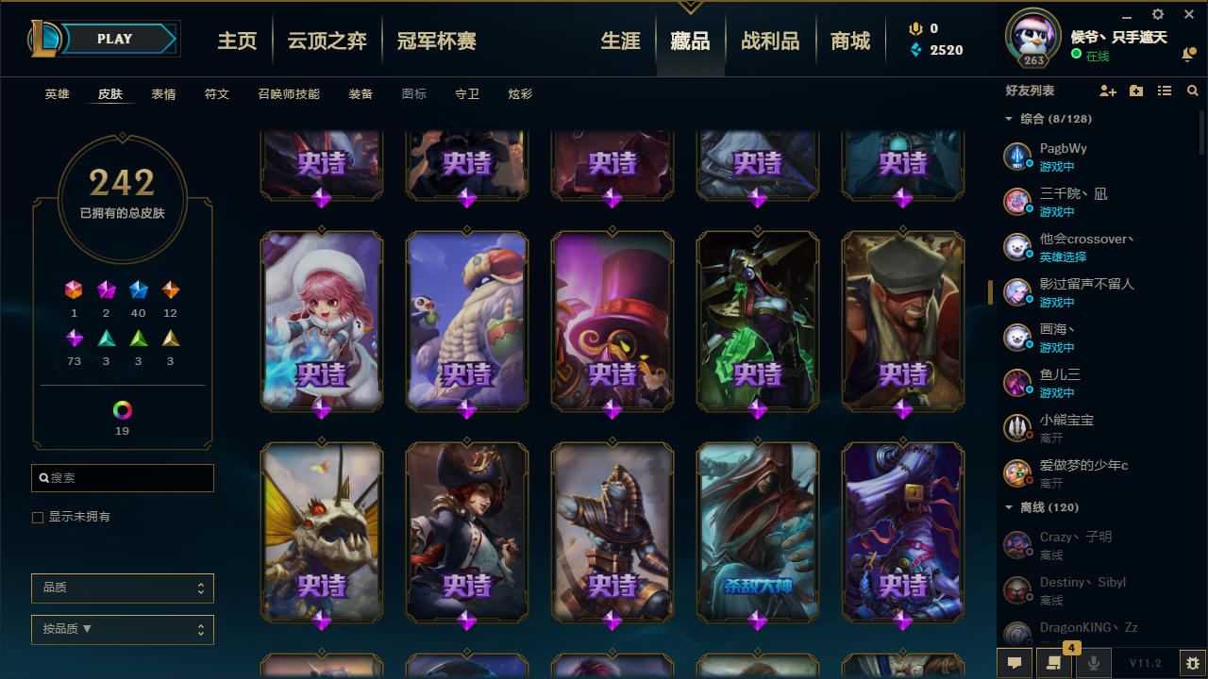Screen dimensions: 1208x679
Task: Open the chat bubble icon
Action: tap(1015, 663)
